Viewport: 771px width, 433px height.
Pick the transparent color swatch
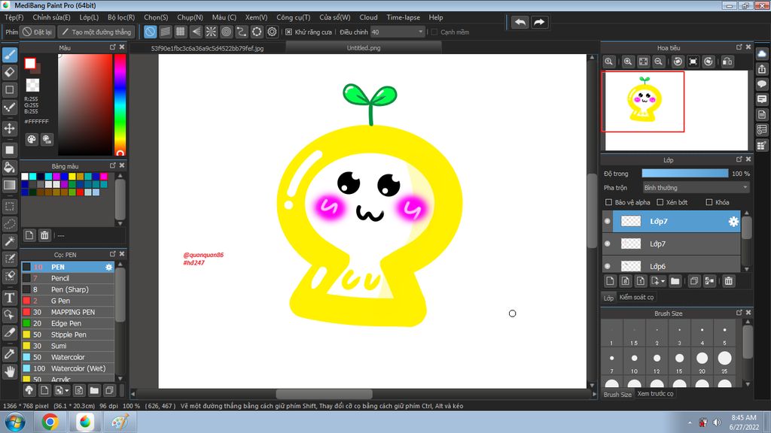(x=33, y=86)
